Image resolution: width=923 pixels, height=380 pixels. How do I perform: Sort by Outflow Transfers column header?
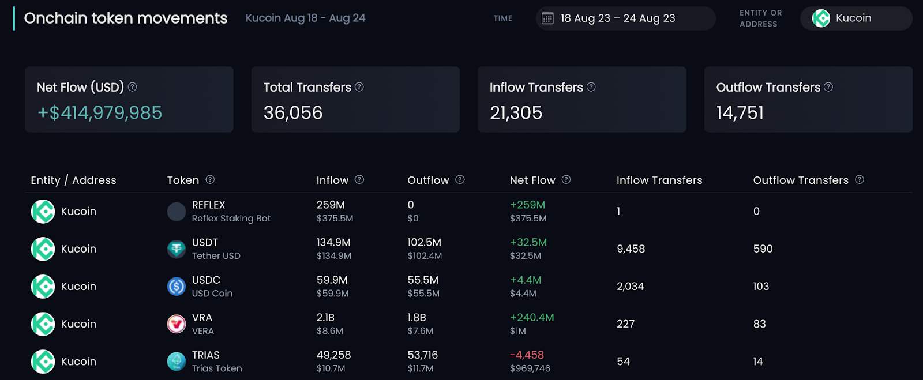(801, 180)
